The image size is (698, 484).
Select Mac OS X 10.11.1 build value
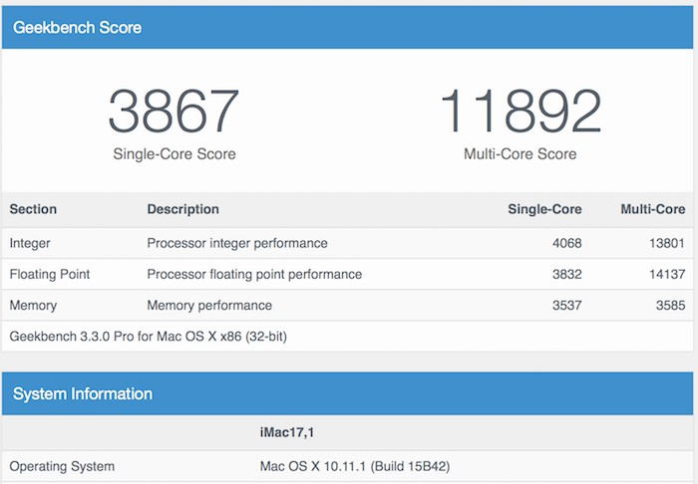355,466
